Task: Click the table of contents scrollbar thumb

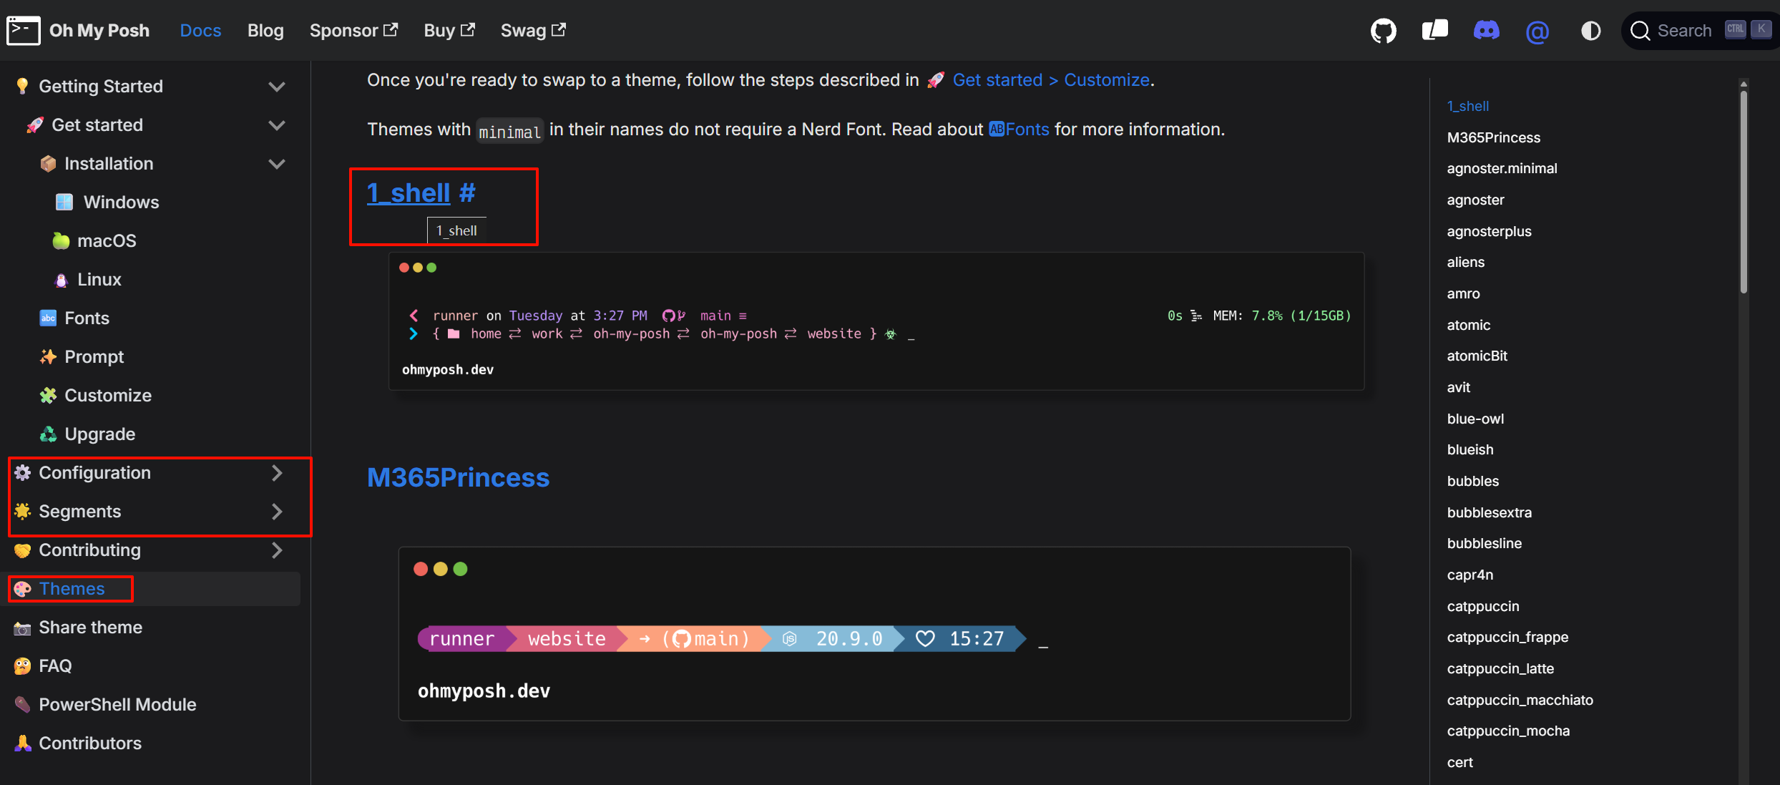Action: coord(1744,190)
